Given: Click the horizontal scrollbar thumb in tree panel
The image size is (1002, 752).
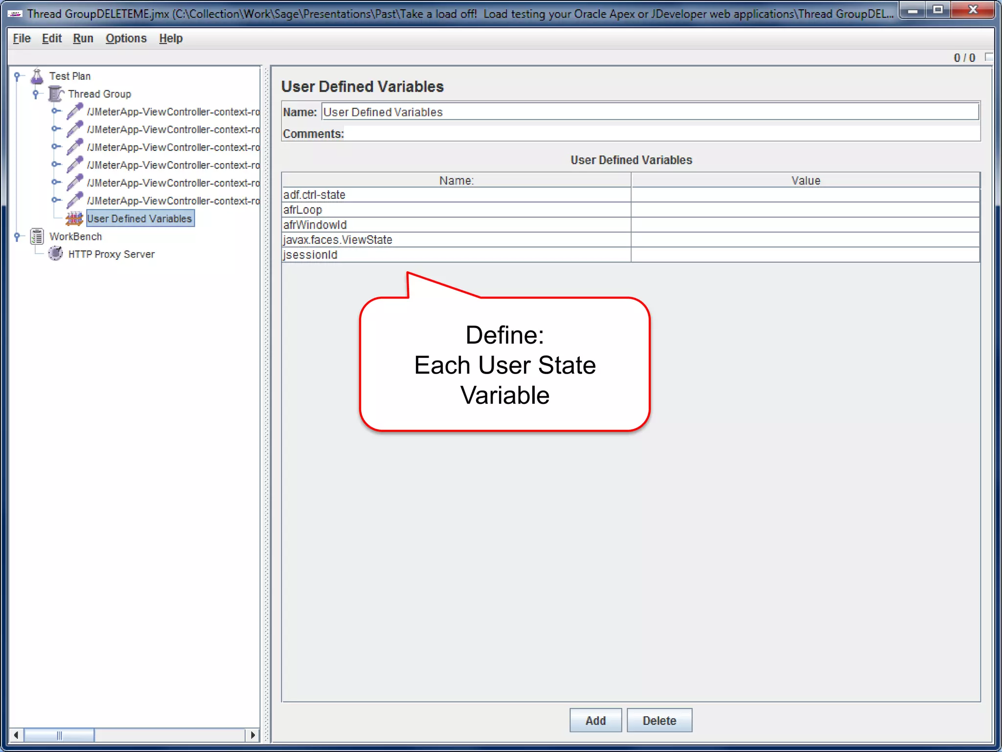Looking at the screenshot, I should coord(59,735).
